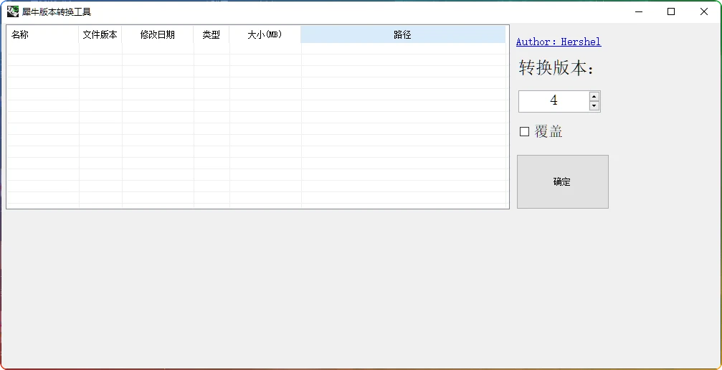The height and width of the screenshot is (370, 722).
Task: Open the Author: Hershel link
Action: (559, 42)
